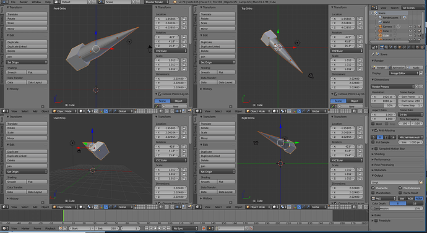Open the World properties tab icon
The width and height of the screenshot is (427, 233).
pyautogui.click(x=395, y=48)
